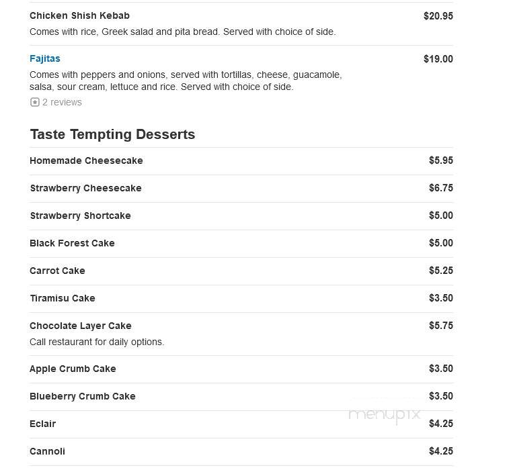Click the Chocolate Layer Cake entry
This screenshot has width=505, height=470.
[x=81, y=326]
